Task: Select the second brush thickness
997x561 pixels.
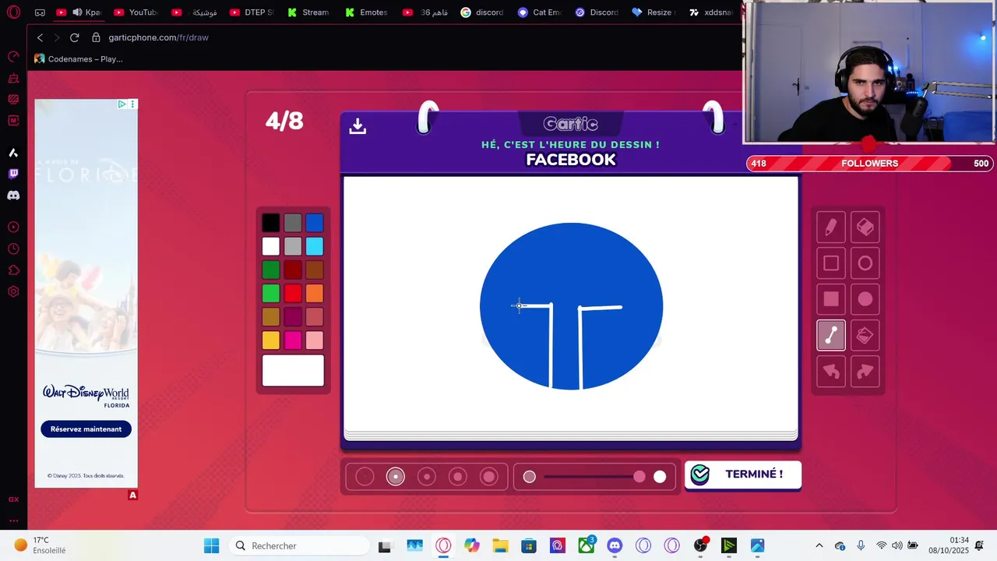Action: 396,477
